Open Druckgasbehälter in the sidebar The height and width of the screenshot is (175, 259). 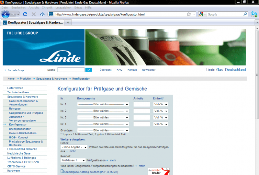[x=20, y=129]
